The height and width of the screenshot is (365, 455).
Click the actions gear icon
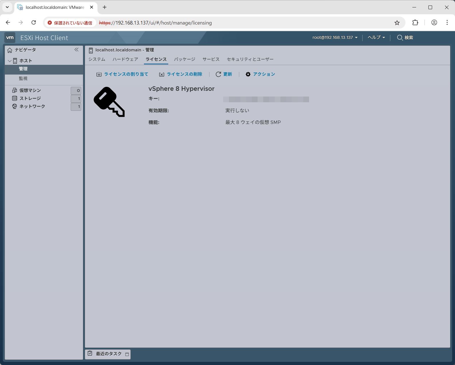pyautogui.click(x=248, y=74)
